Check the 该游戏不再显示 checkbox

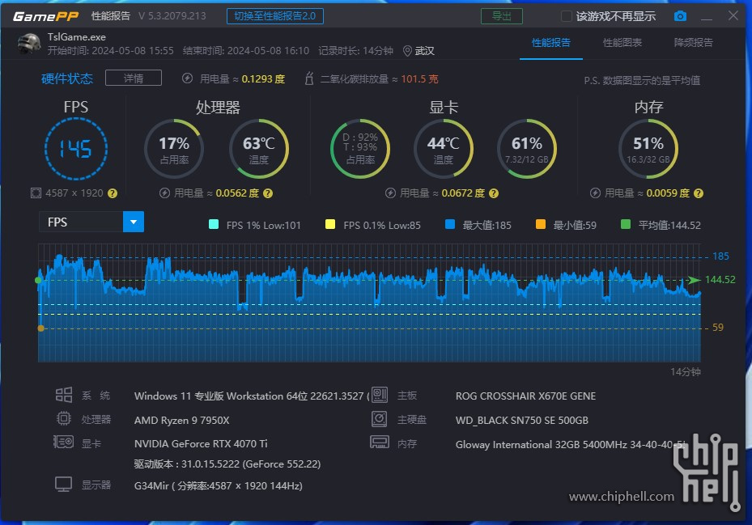[567, 16]
